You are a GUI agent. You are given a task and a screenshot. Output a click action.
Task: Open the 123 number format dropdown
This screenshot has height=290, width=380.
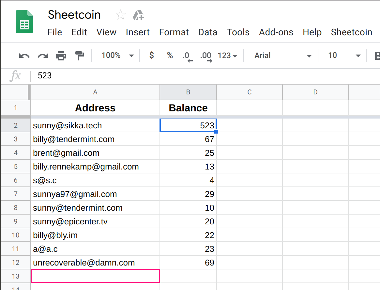[227, 56]
